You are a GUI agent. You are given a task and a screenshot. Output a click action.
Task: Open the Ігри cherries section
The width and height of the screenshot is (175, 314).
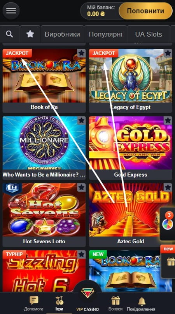coord(59,303)
